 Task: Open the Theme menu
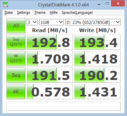tap(40, 13)
